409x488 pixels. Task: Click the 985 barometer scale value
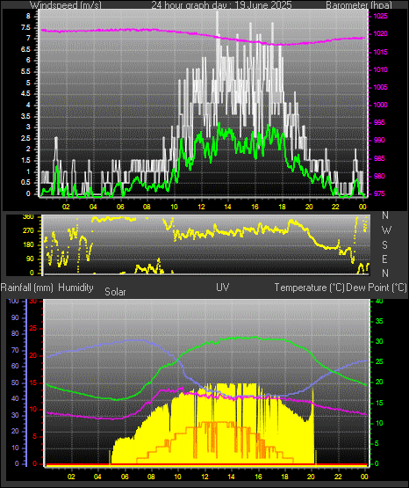(379, 158)
